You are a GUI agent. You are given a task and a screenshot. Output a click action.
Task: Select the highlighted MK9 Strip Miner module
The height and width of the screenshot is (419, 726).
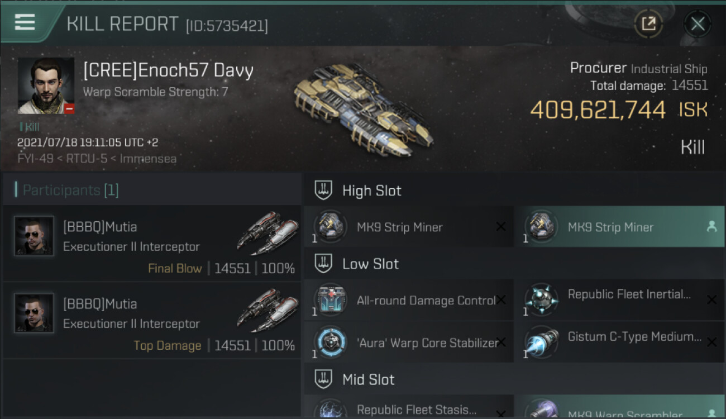click(619, 227)
